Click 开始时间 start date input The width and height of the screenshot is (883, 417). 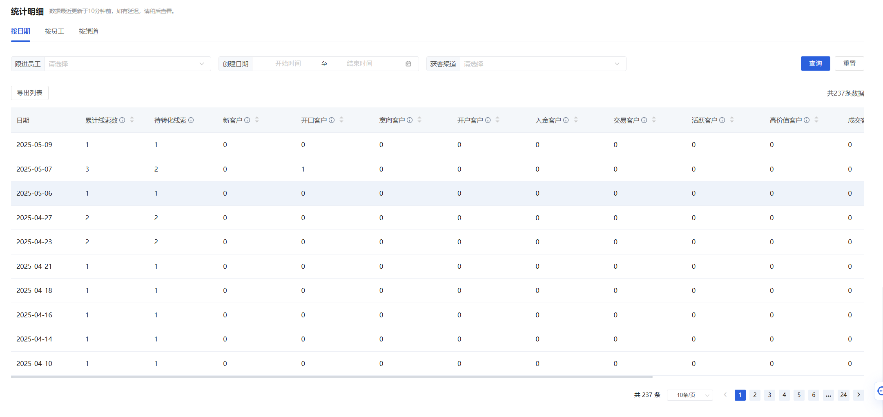tap(288, 64)
